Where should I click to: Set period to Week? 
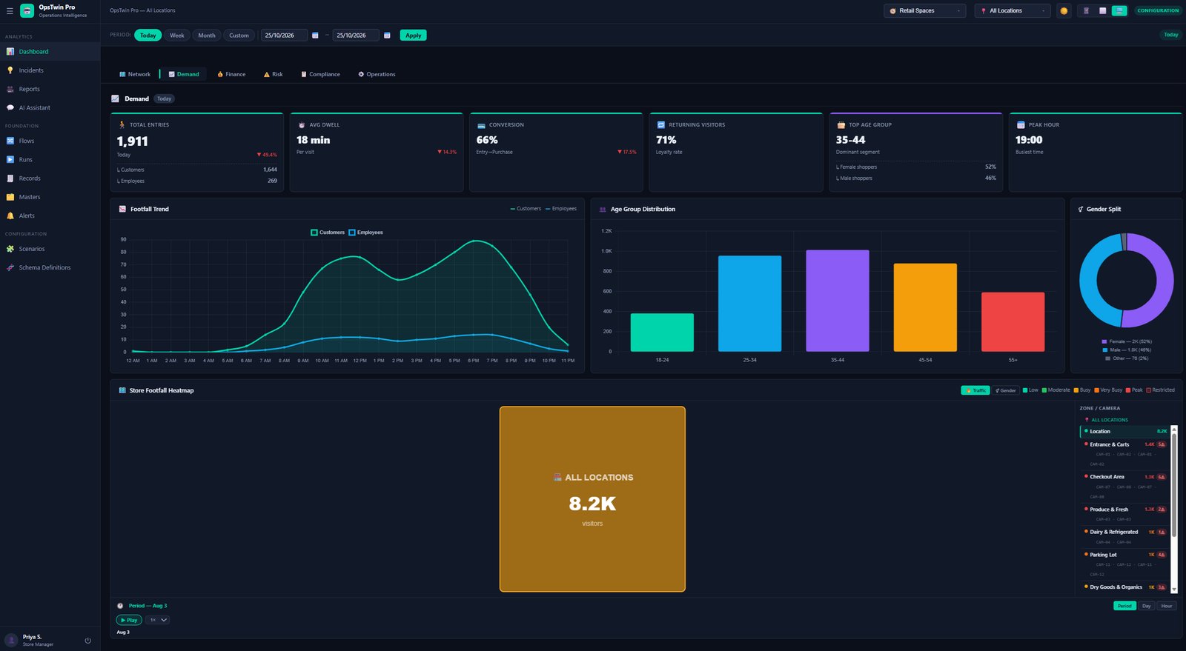coord(176,36)
